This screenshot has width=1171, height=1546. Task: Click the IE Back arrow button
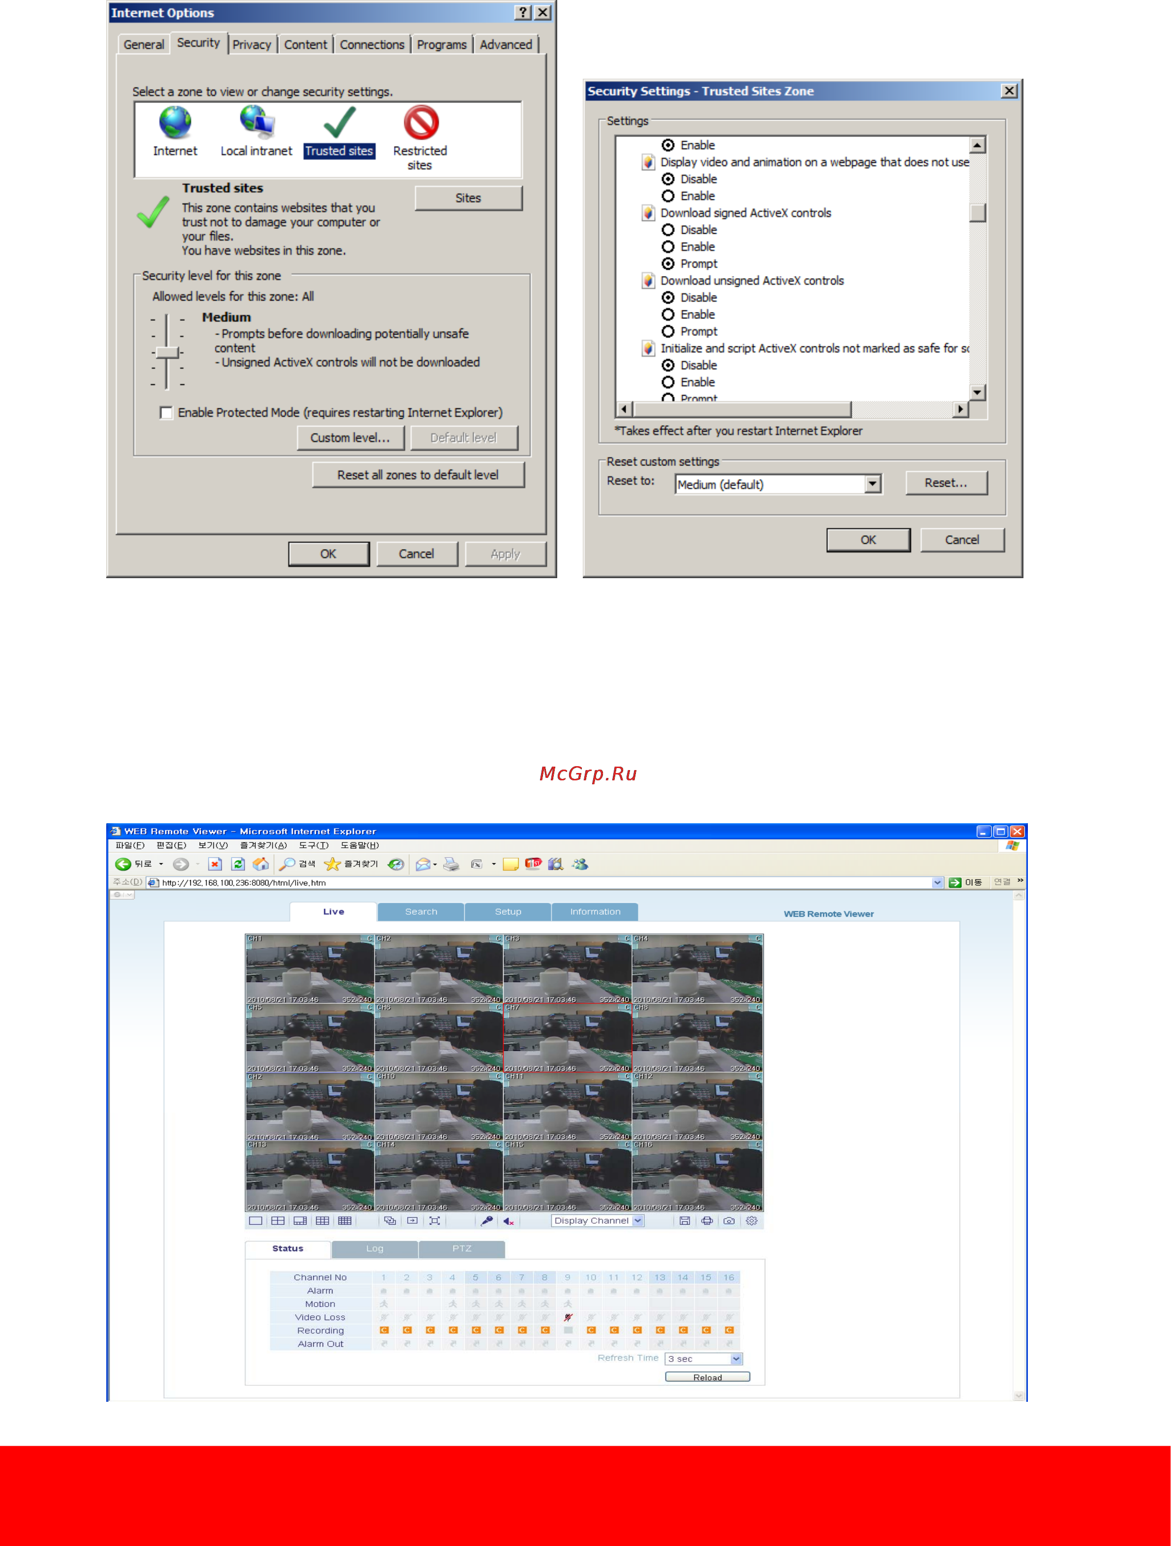tap(123, 865)
